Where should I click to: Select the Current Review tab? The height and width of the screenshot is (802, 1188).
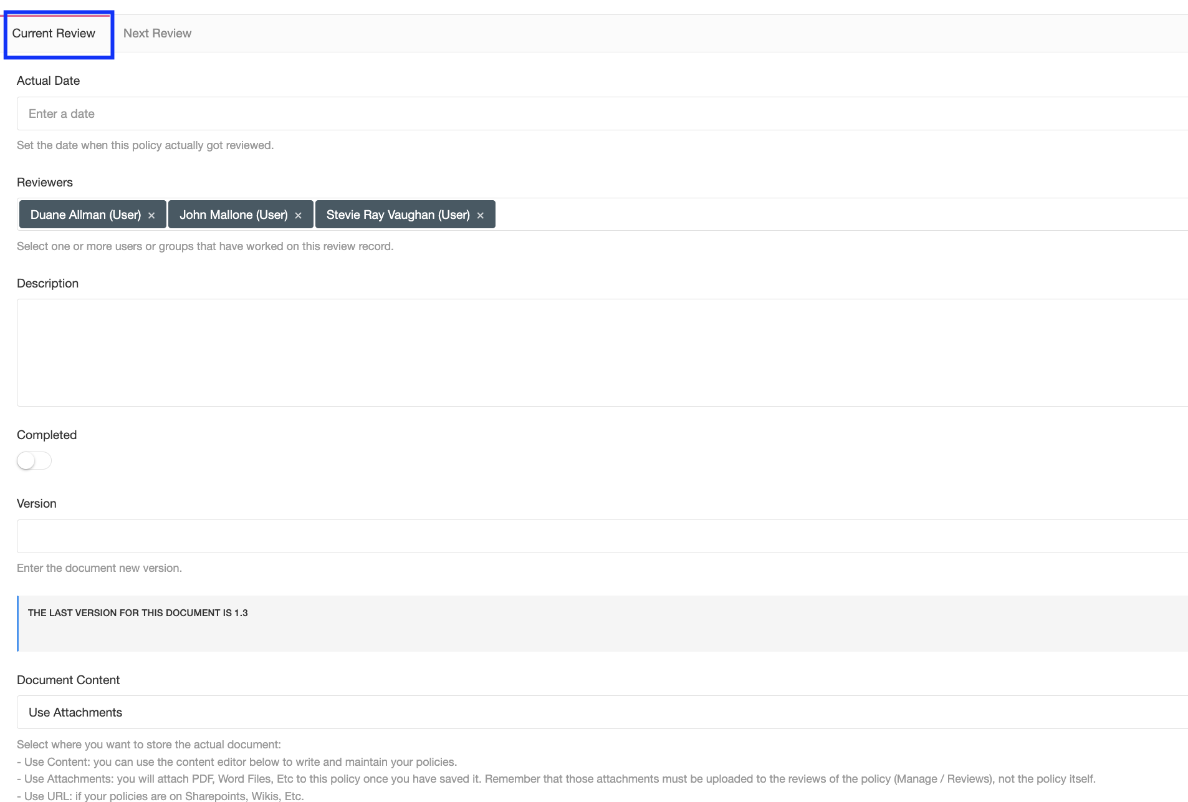[x=54, y=34]
